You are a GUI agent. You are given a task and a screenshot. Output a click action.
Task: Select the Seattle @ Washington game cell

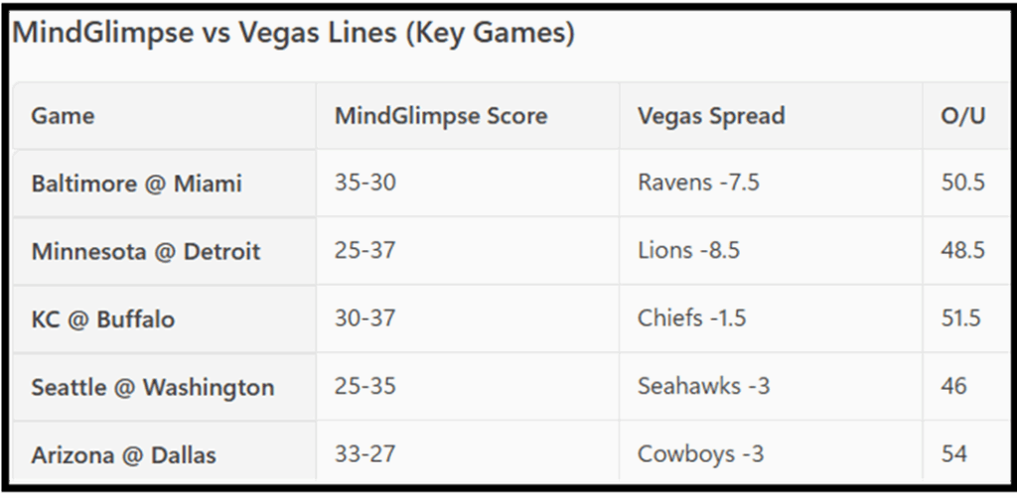(x=152, y=386)
